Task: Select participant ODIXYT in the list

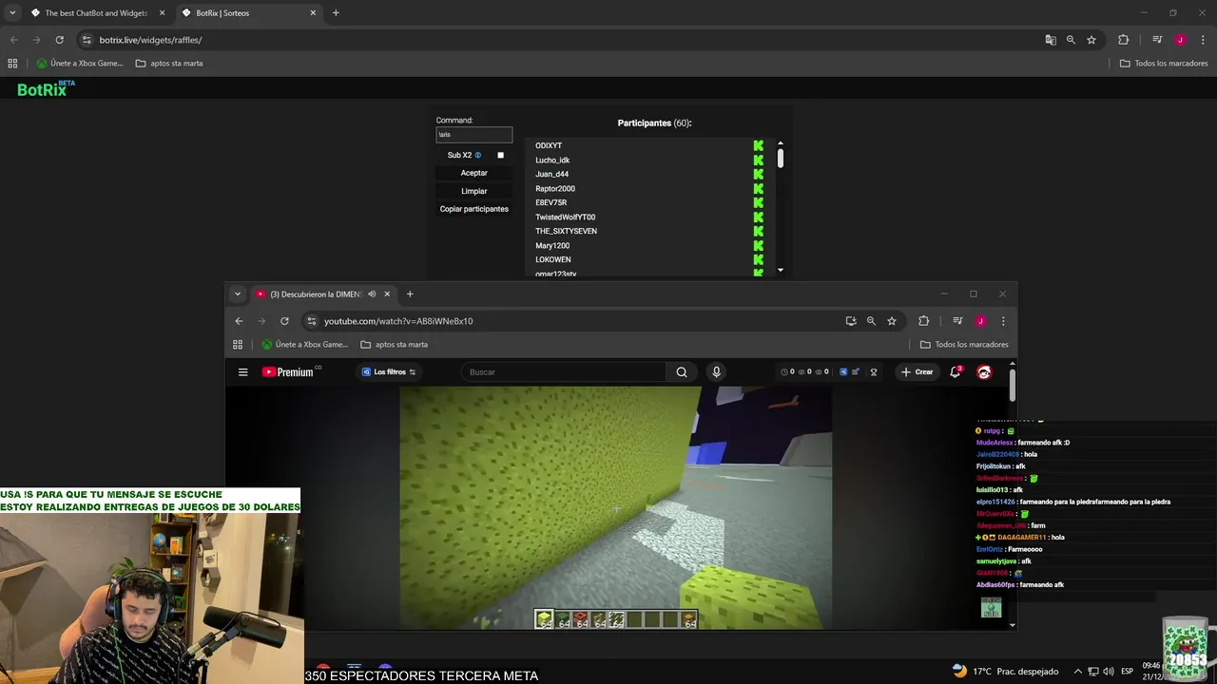Action: tap(549, 145)
